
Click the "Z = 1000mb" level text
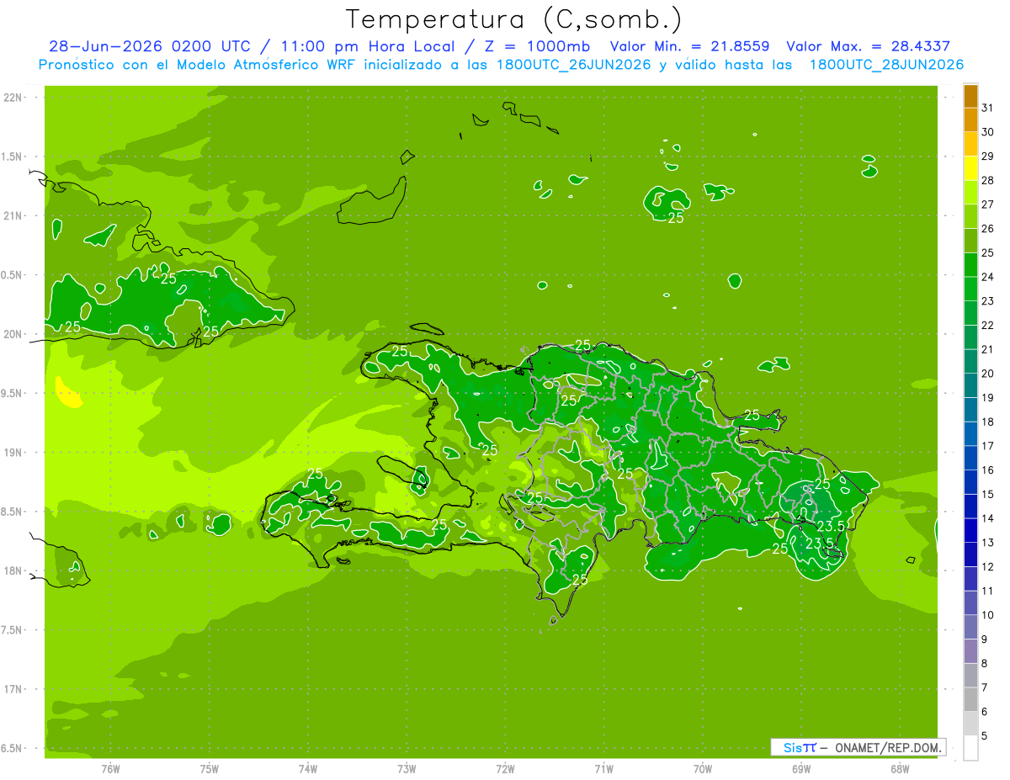537,46
